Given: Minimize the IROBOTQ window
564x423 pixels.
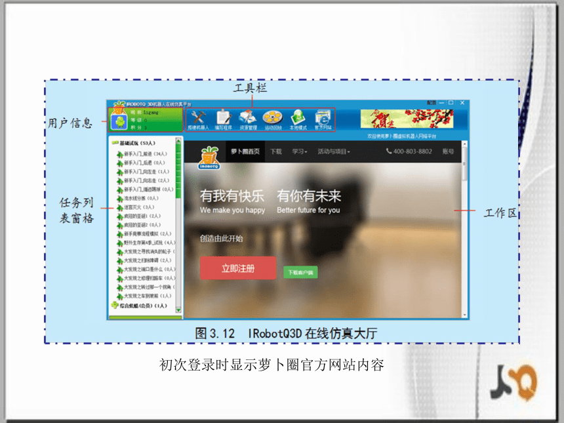Looking at the screenshot, I should pyautogui.click(x=442, y=102).
